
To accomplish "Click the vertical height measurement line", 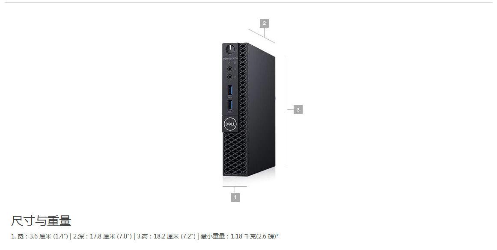I will coord(287,112).
